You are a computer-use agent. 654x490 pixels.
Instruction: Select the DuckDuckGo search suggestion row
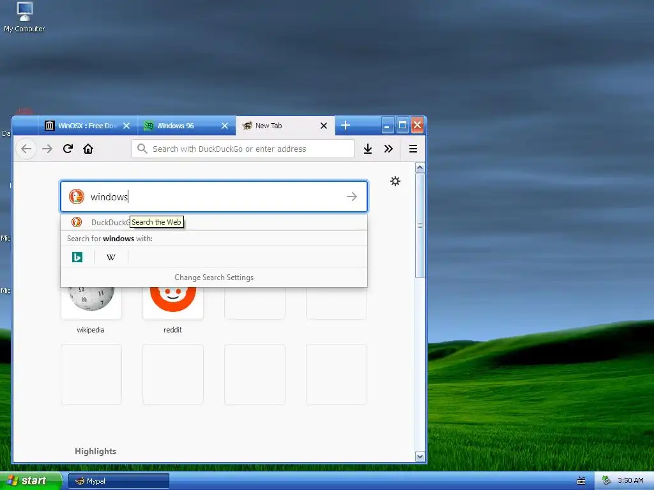pyautogui.click(x=214, y=222)
